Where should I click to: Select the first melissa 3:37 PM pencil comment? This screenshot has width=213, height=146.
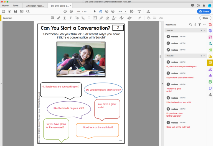point(186,37)
